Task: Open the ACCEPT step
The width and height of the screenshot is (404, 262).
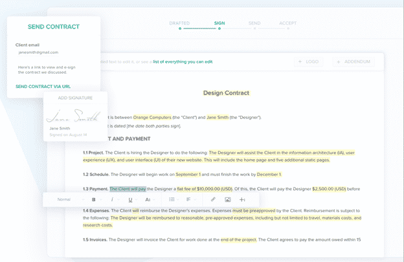Action: pyautogui.click(x=288, y=23)
